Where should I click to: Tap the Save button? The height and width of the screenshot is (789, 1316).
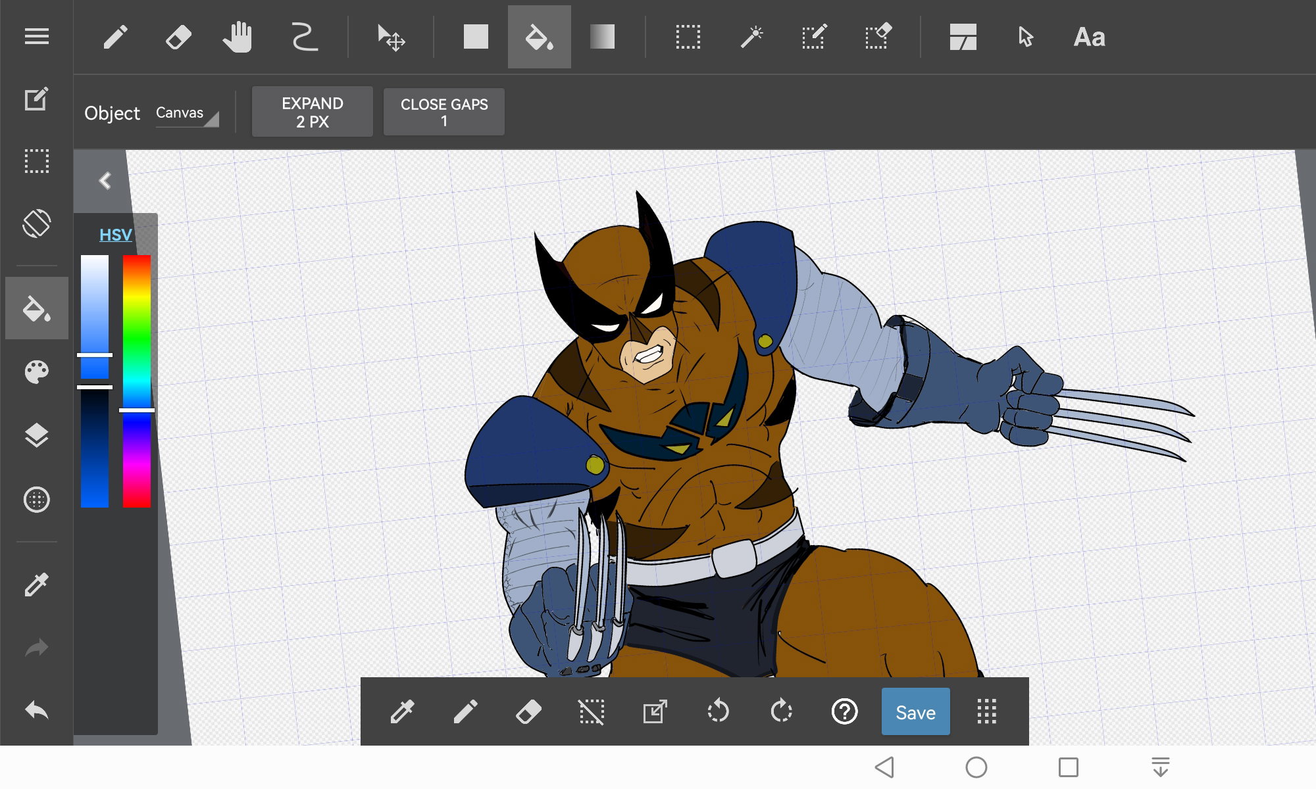click(915, 711)
